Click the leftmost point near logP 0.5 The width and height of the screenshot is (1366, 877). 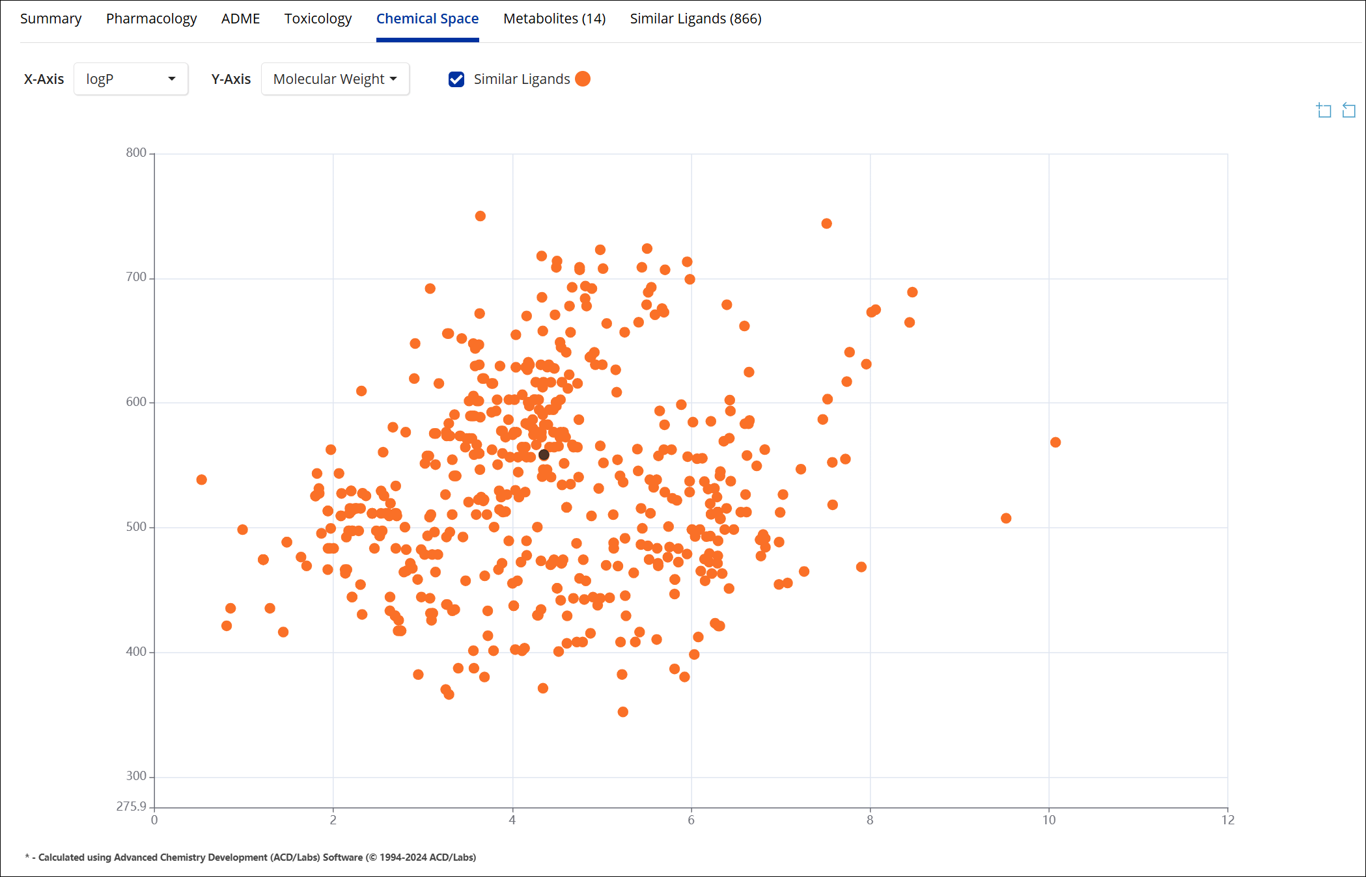201,479
